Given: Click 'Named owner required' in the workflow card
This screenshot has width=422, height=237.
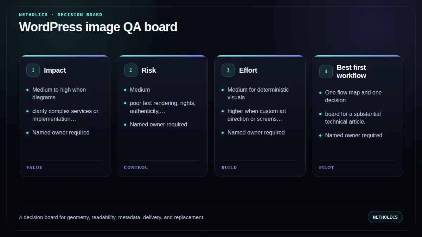Looking at the screenshot, I should click(354, 135).
